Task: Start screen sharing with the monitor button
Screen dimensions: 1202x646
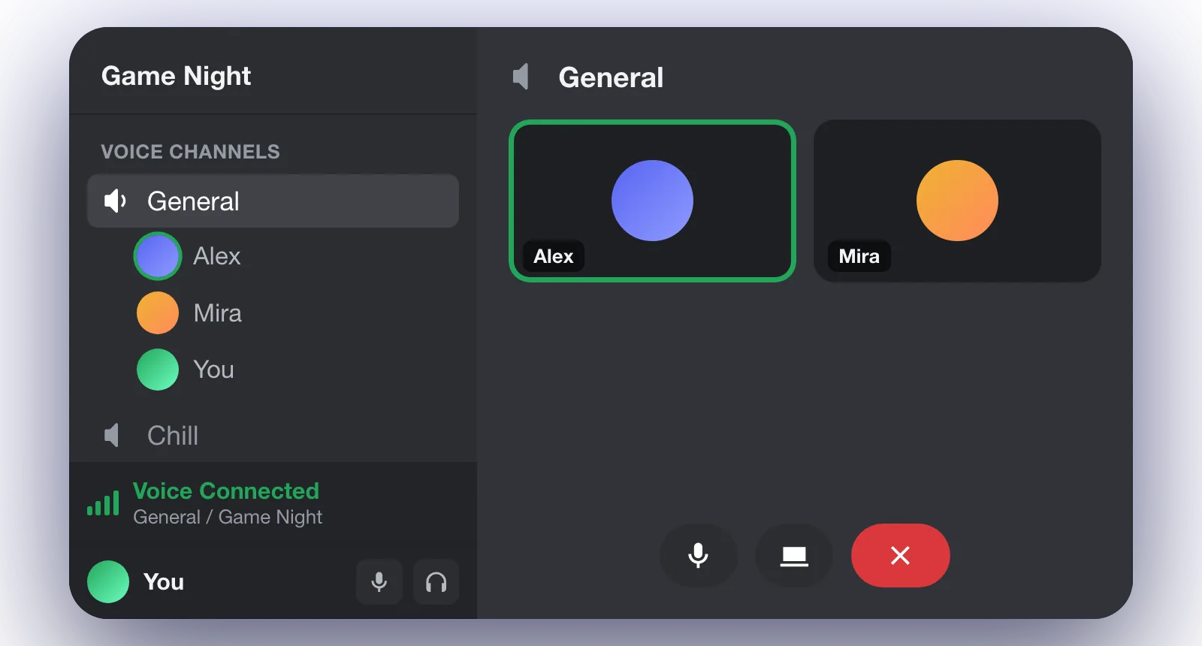Action: click(x=794, y=555)
